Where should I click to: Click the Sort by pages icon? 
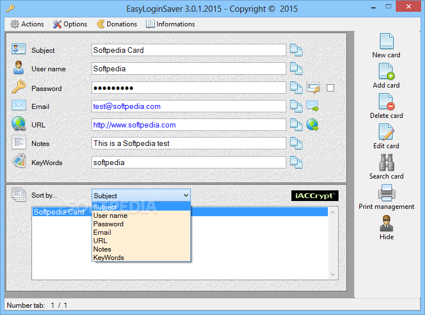coord(19,195)
